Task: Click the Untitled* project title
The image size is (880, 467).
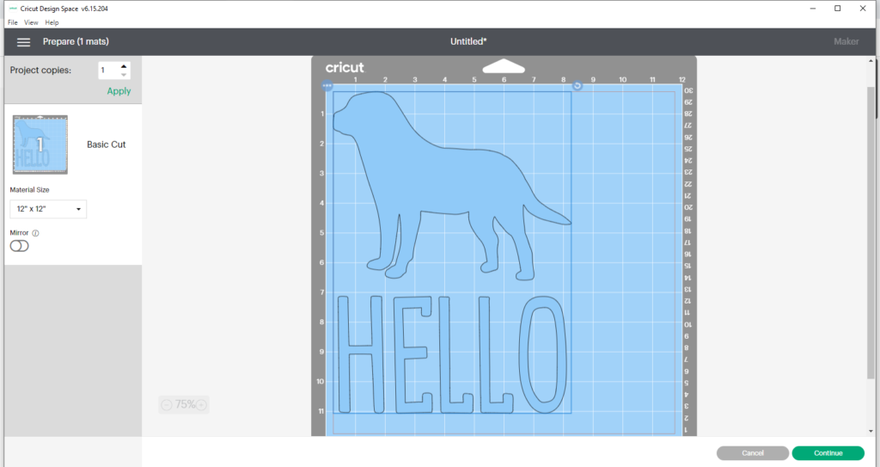Action: click(468, 41)
